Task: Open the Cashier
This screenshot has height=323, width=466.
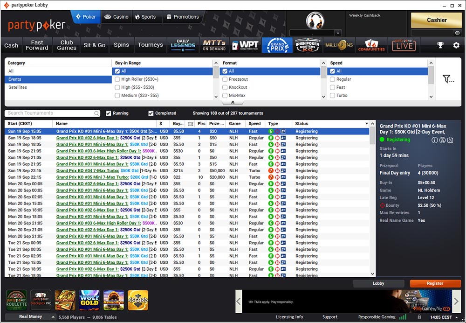Action: (436, 20)
